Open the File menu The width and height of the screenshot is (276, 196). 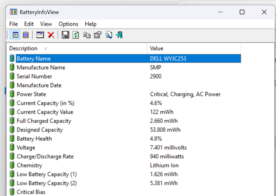13,24
